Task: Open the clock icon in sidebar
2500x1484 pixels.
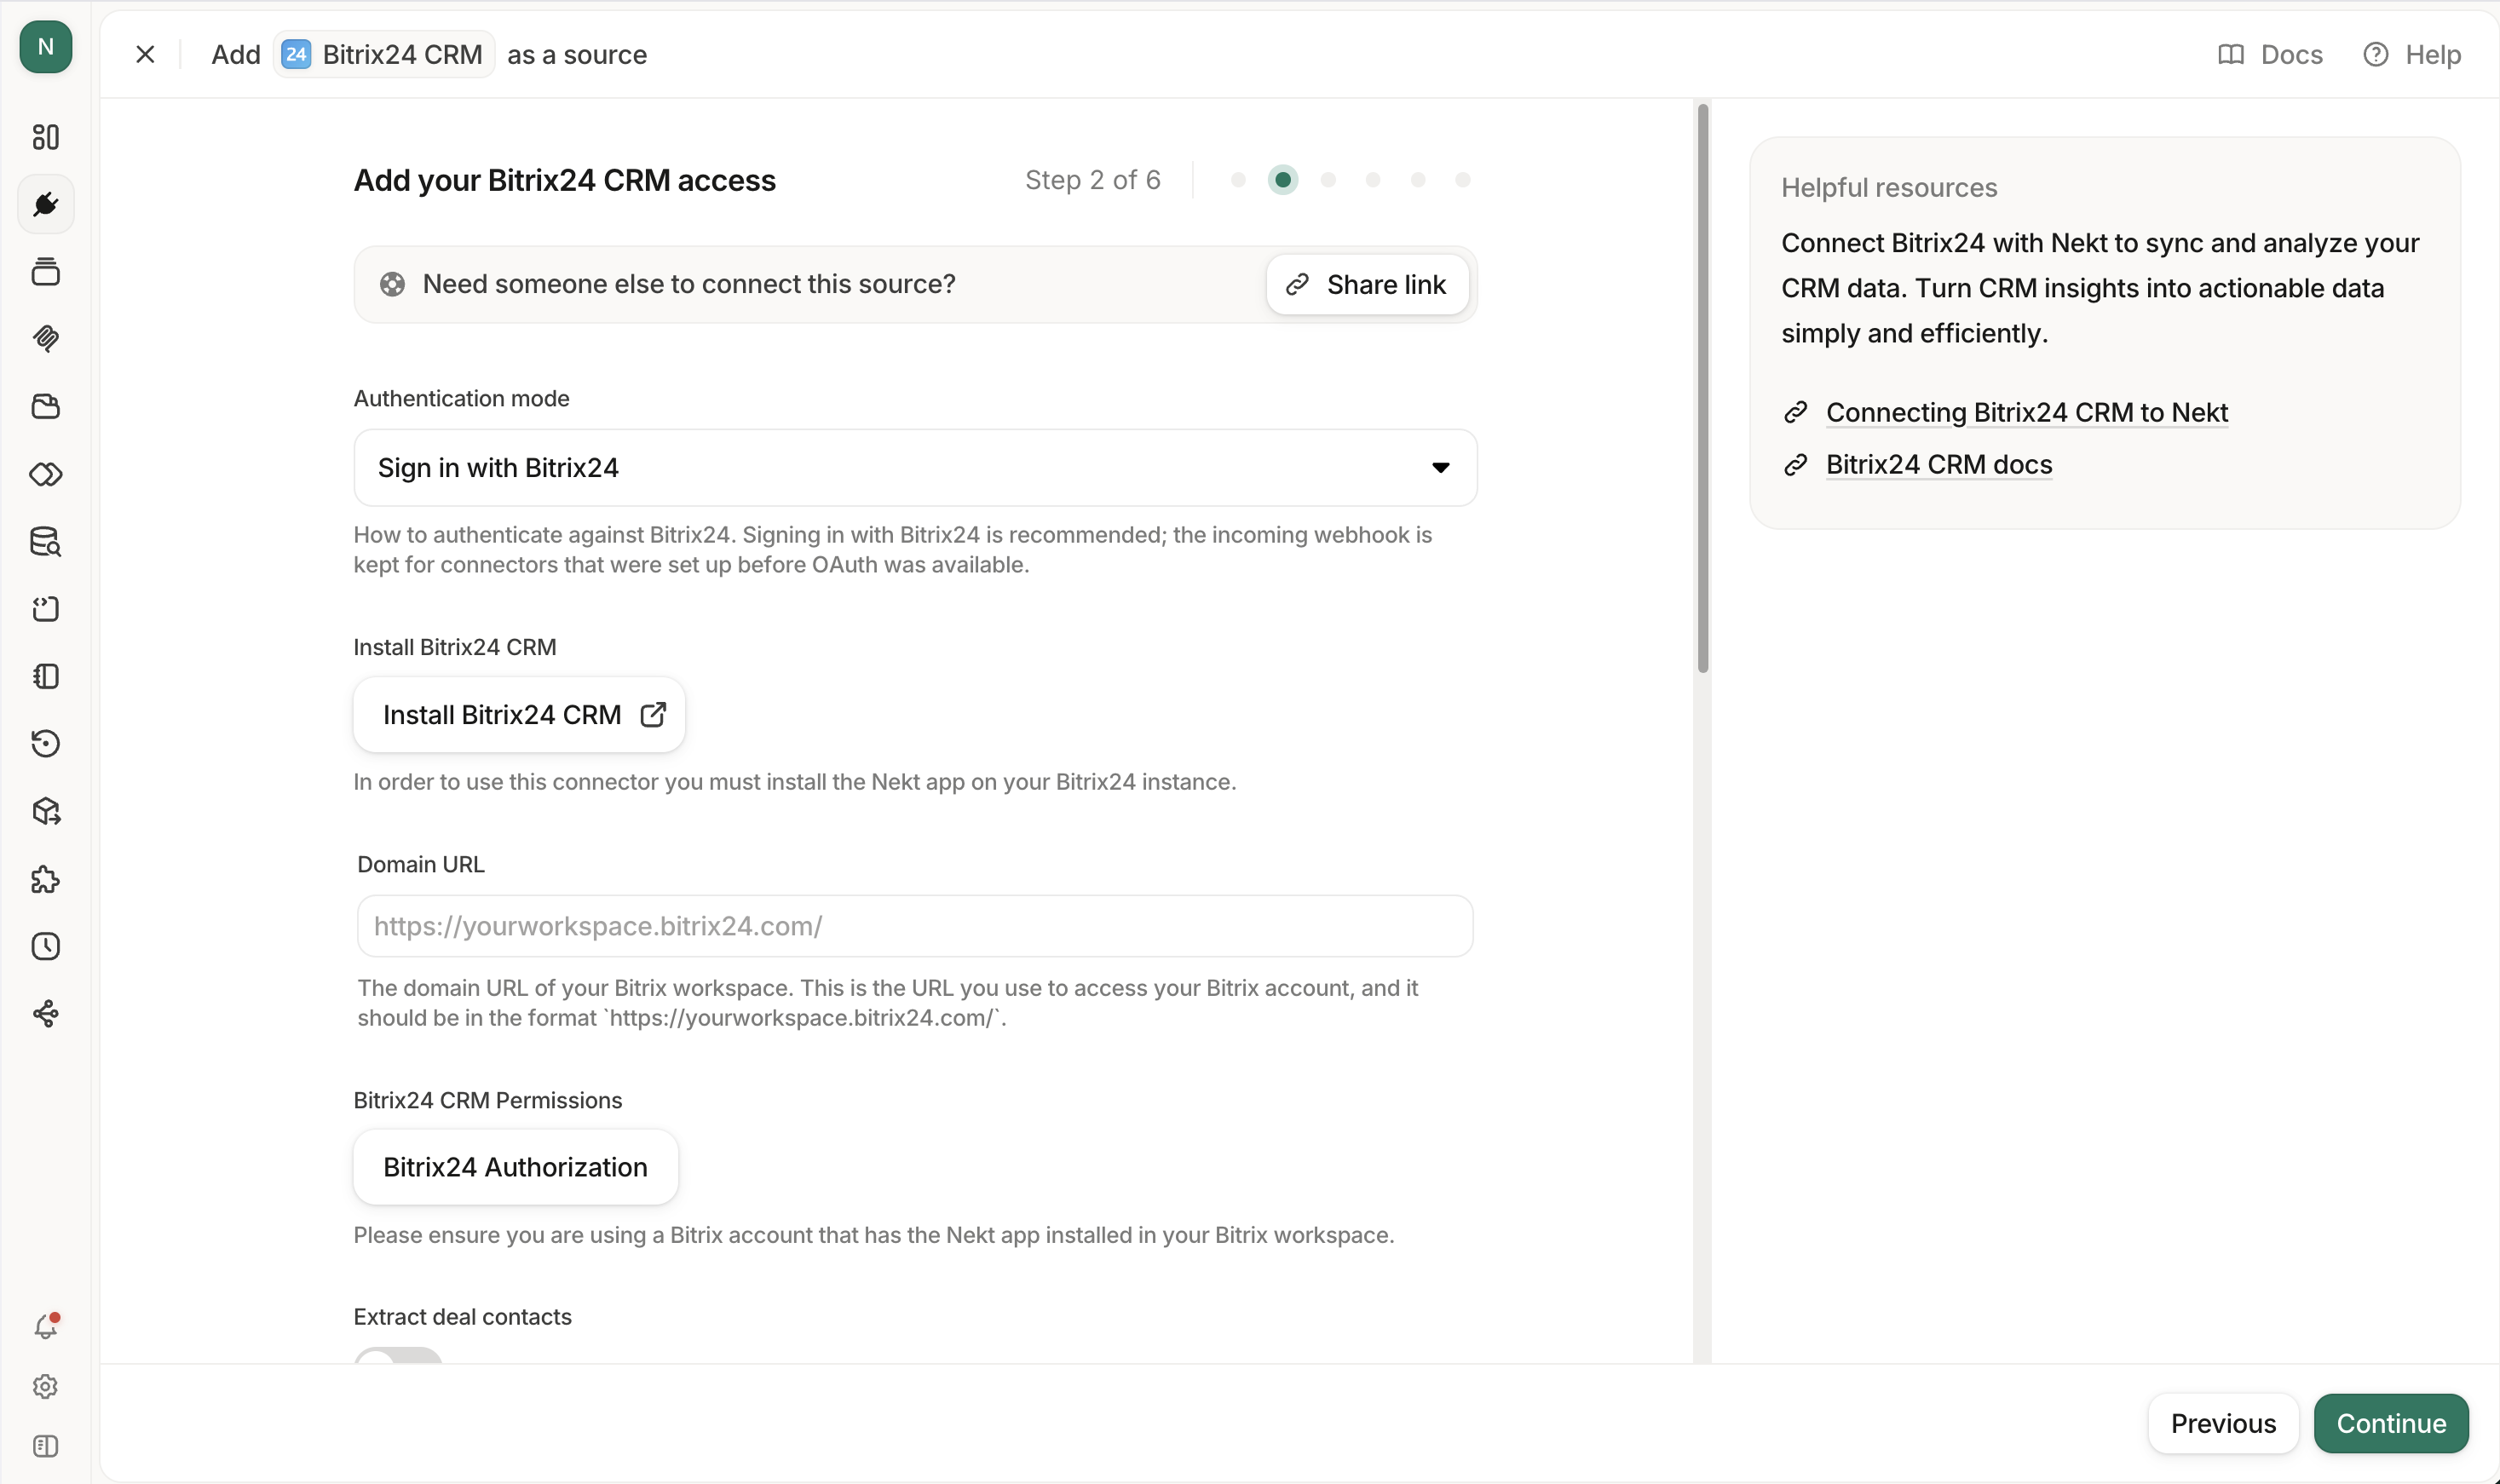Action: (46, 946)
